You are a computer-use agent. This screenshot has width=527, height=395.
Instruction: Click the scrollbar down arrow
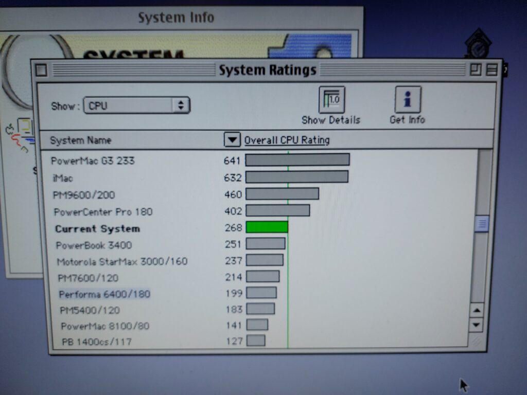tap(476, 325)
